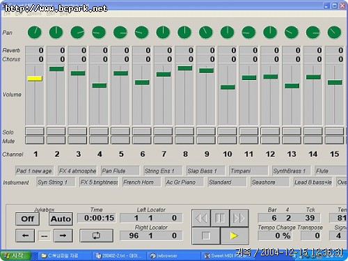Mute channel 12
The width and height of the screenshot is (348, 261).
[x=270, y=140]
